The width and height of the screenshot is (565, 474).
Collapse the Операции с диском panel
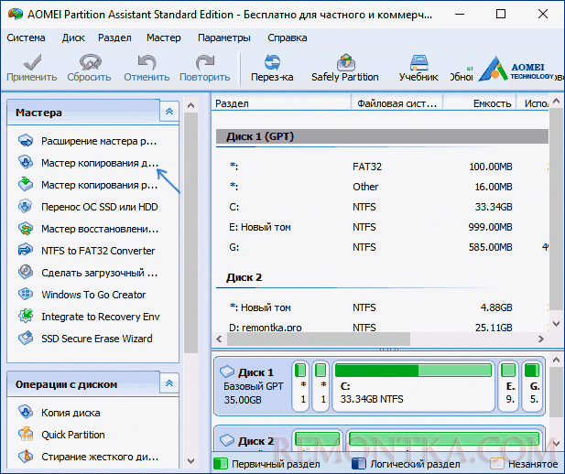(x=169, y=383)
